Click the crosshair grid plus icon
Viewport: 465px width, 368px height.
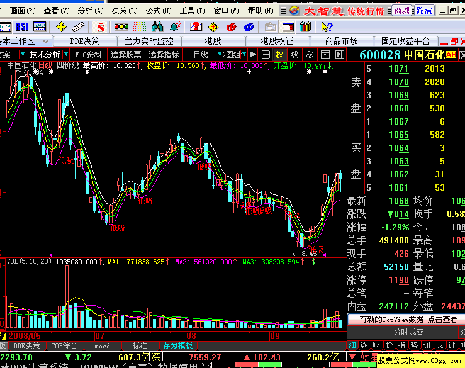[266, 55]
